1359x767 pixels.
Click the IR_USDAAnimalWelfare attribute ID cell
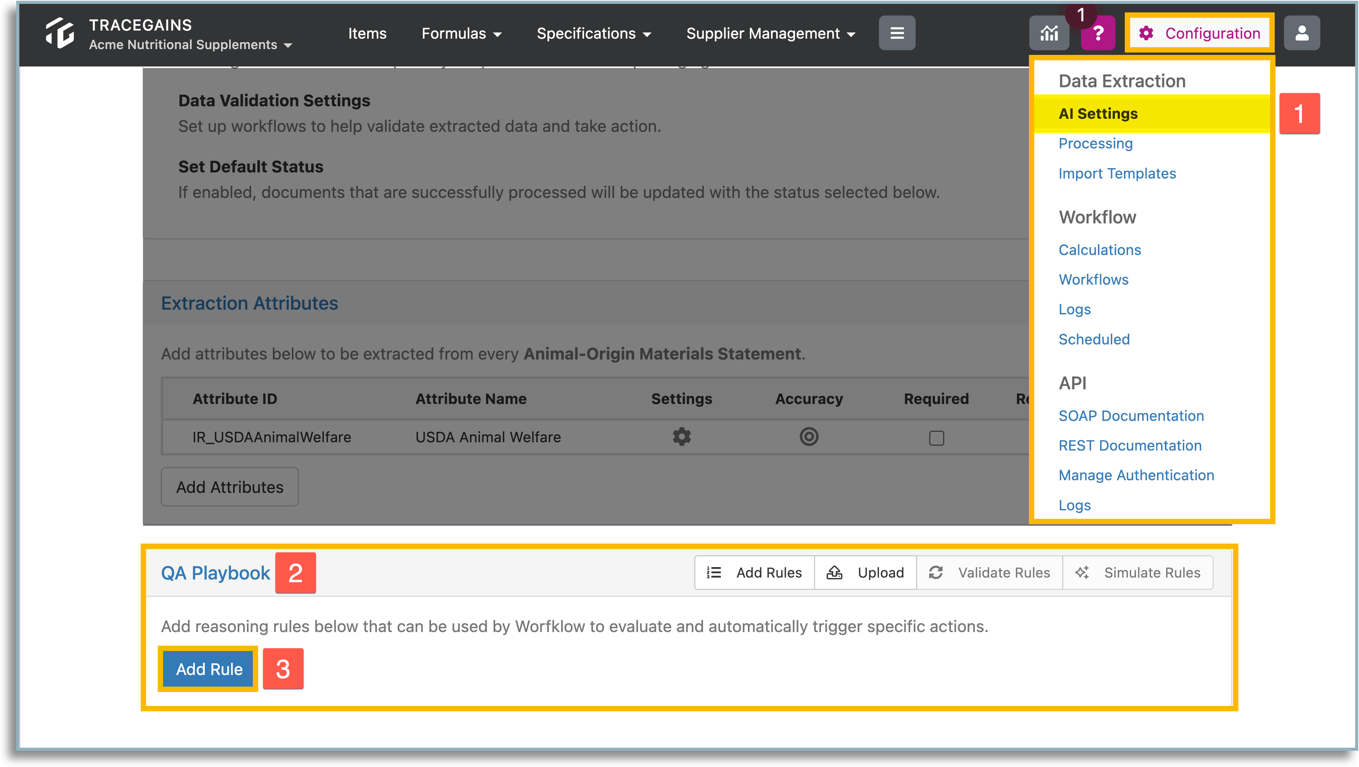tap(272, 437)
